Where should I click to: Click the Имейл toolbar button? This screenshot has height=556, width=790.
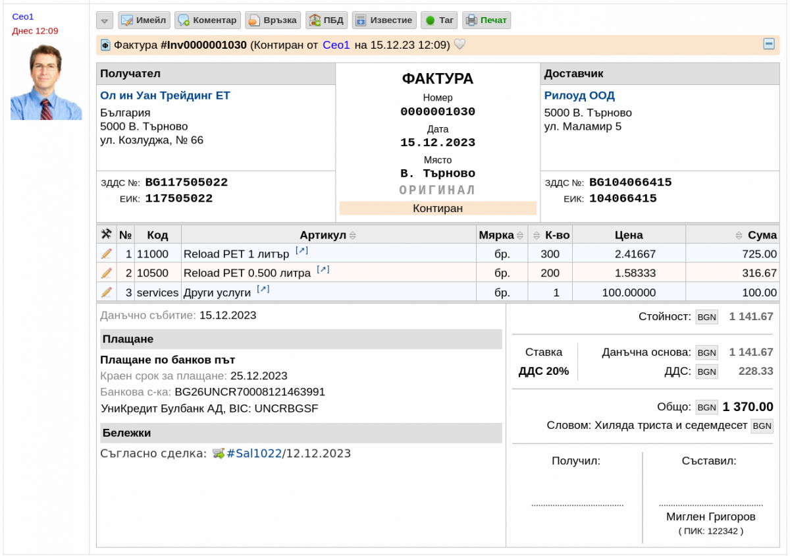tap(144, 20)
